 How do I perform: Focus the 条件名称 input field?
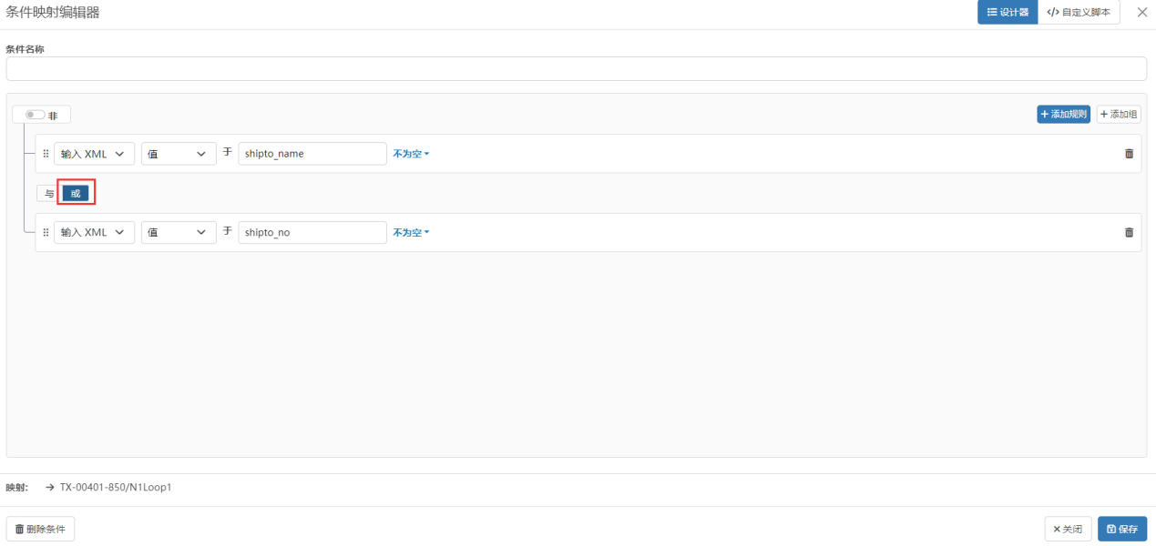point(576,69)
